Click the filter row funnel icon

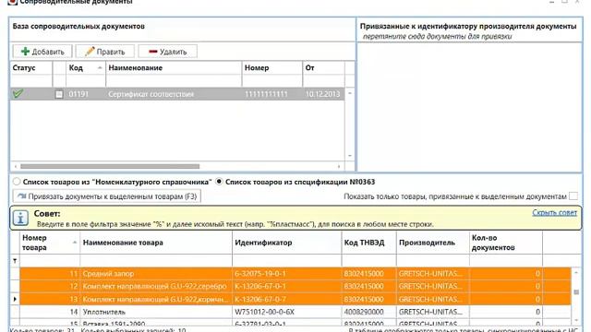click(15, 260)
